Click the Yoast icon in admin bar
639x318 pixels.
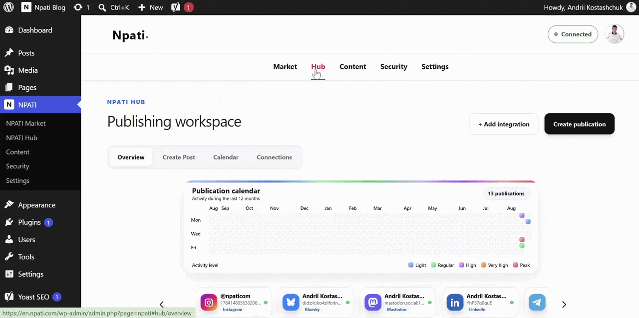tap(175, 7)
